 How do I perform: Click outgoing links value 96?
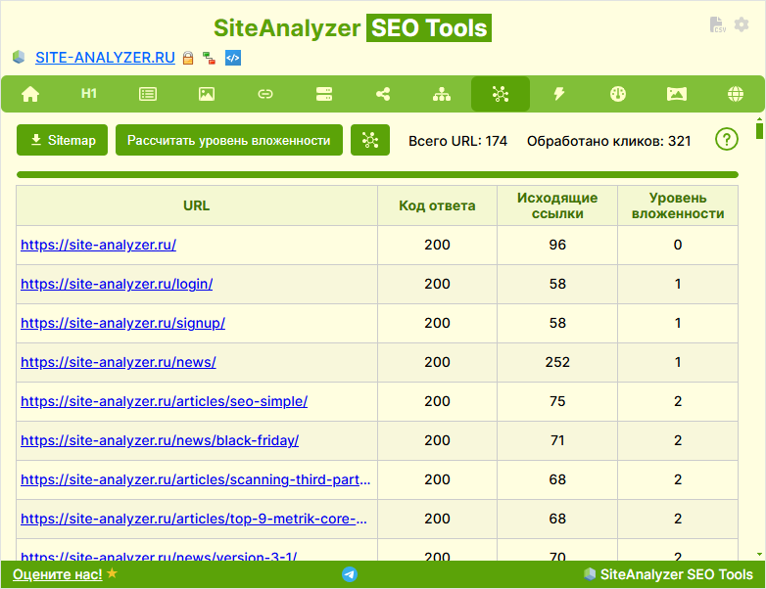click(x=557, y=245)
